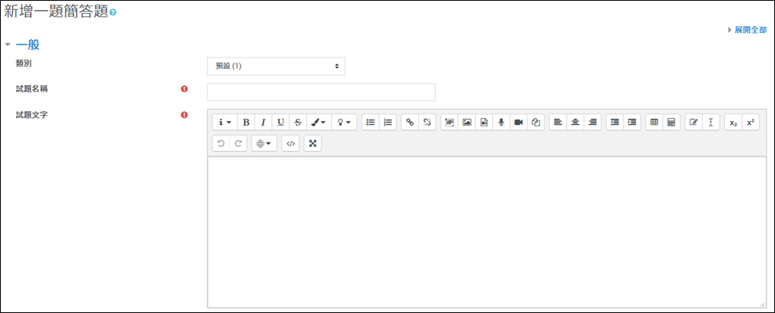Record video with camera icon

point(518,122)
